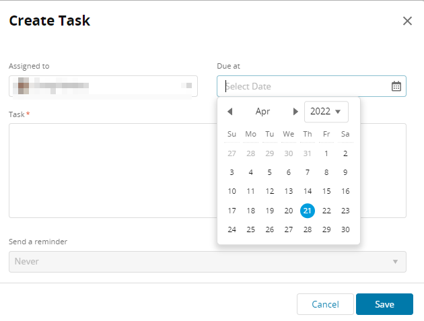Choose April 26 date
This screenshot has width=424, height=321.
tap(270, 229)
